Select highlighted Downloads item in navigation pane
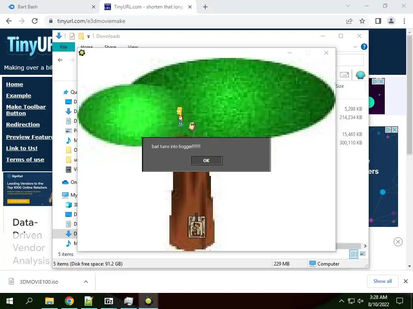413x309 pixels. (x=65, y=234)
